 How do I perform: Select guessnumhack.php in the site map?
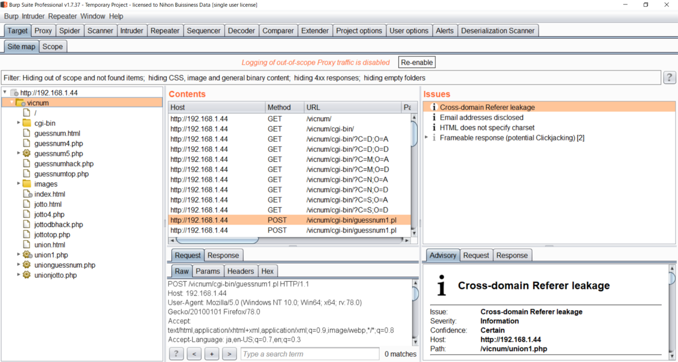pos(64,164)
